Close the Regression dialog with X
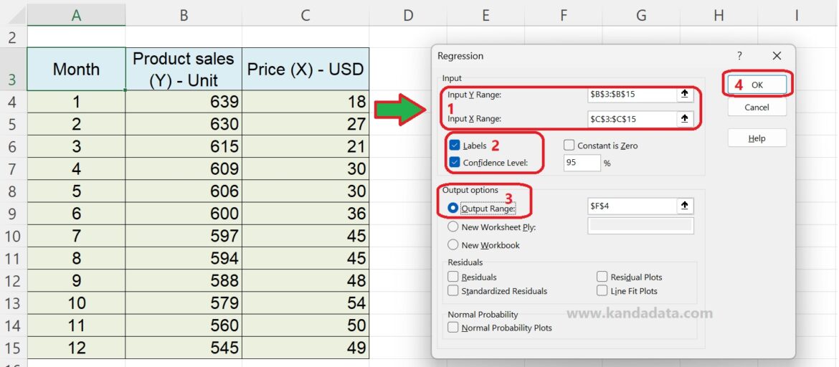This screenshot has height=367, width=839. [x=777, y=56]
